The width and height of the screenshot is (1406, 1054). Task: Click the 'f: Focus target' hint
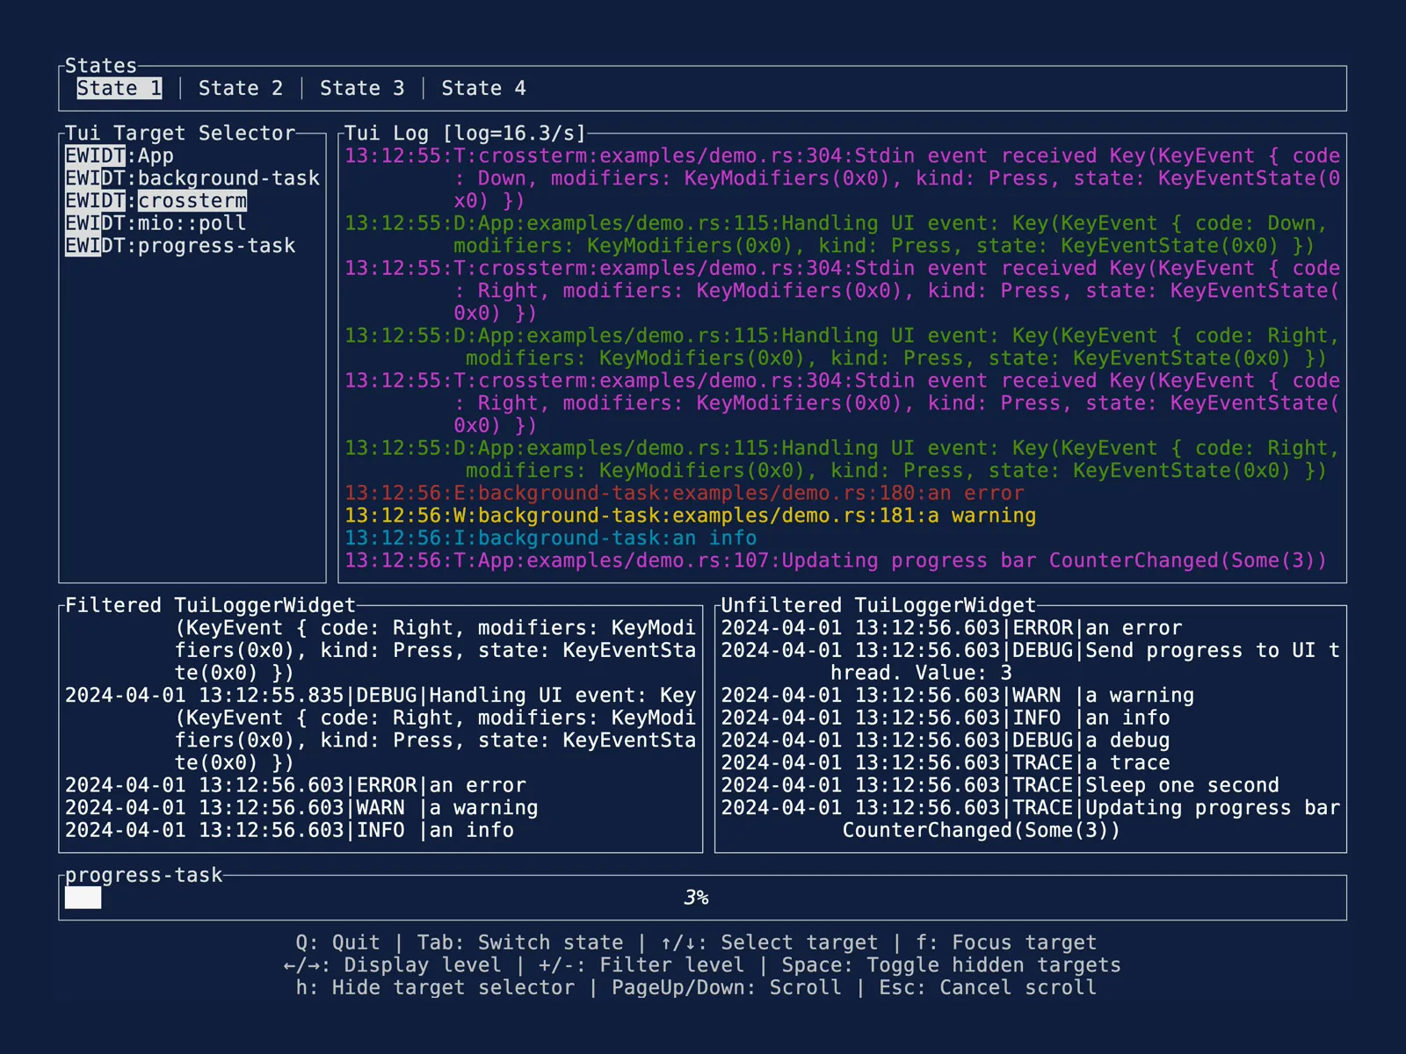tap(1006, 942)
